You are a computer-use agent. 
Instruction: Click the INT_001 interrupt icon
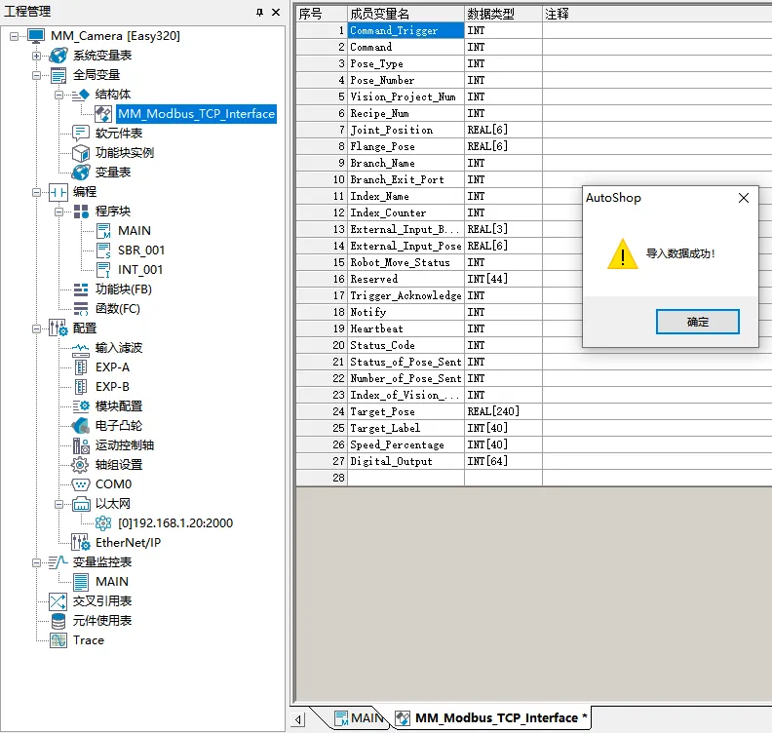click(x=103, y=270)
